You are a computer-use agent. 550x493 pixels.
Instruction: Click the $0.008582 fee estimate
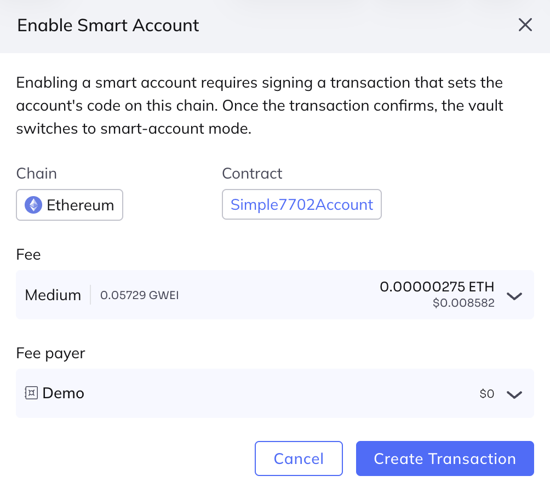coord(463,303)
